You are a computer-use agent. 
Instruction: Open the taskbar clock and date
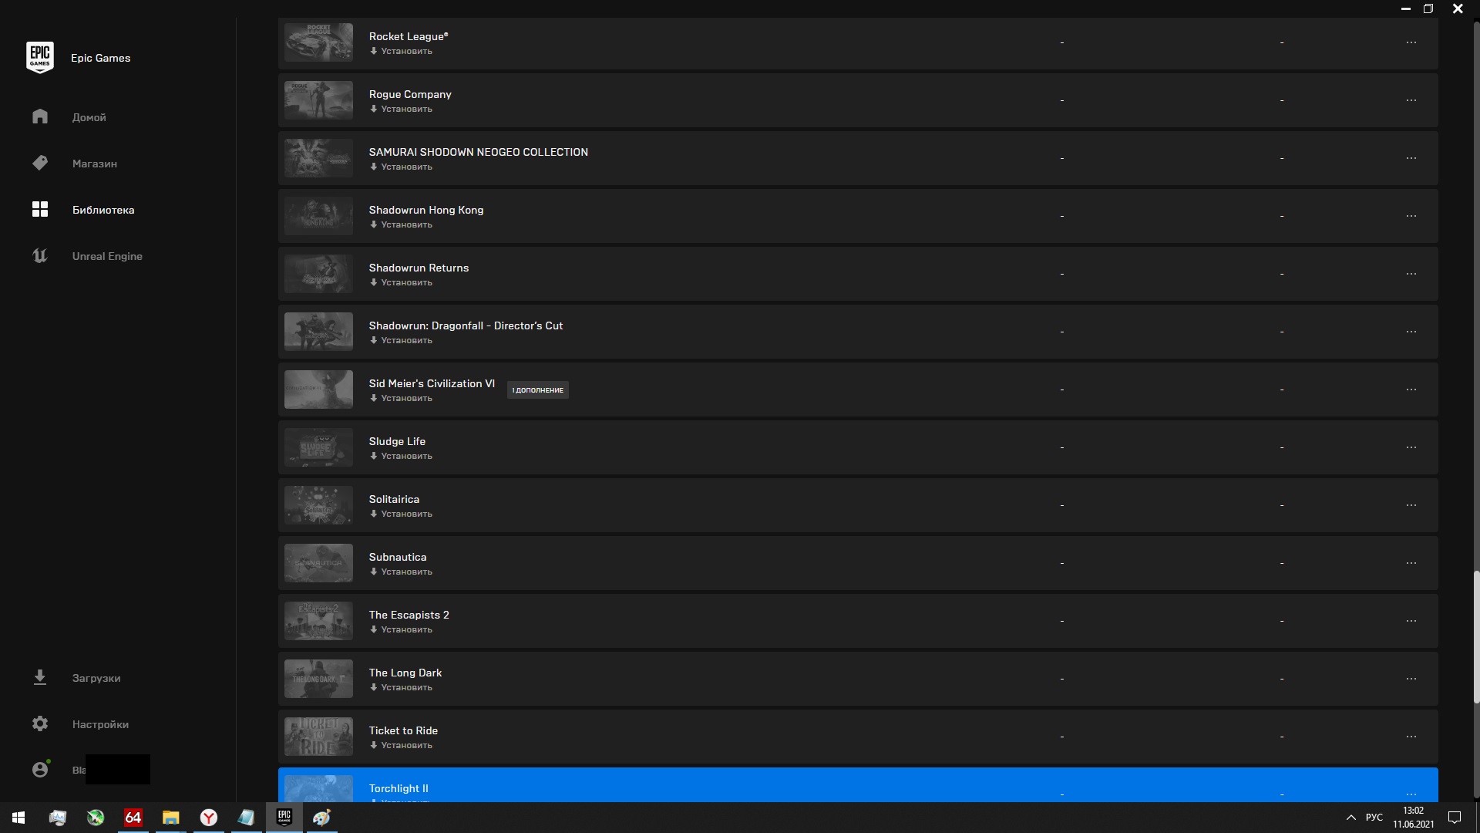1413,818
